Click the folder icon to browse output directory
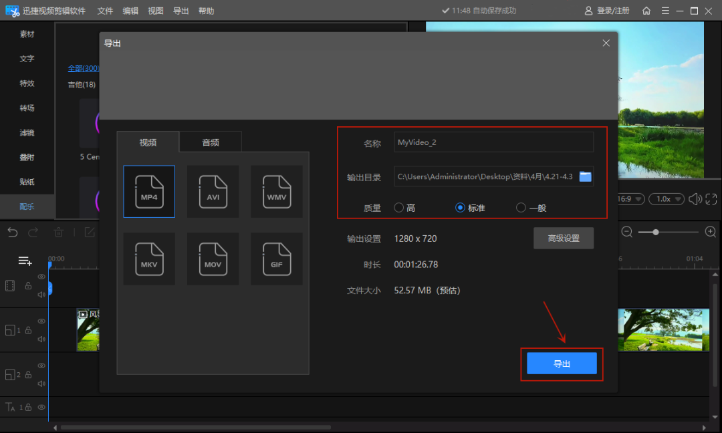The height and width of the screenshot is (433, 722). pos(586,176)
